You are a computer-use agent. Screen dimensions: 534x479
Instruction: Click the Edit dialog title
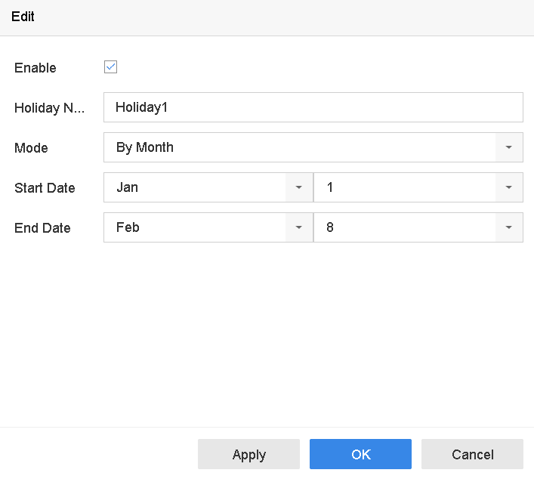coord(23,17)
